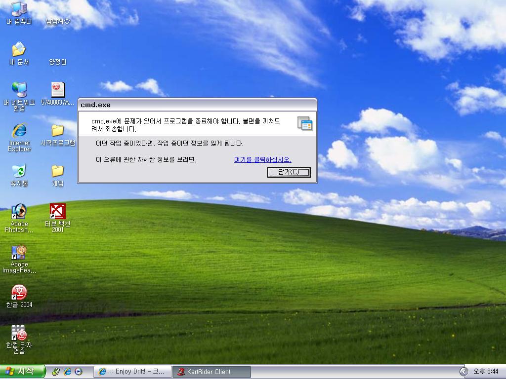Viewport: 506px width, 379px height.
Task: Open the 시작 Start menu
Action: tap(22, 372)
